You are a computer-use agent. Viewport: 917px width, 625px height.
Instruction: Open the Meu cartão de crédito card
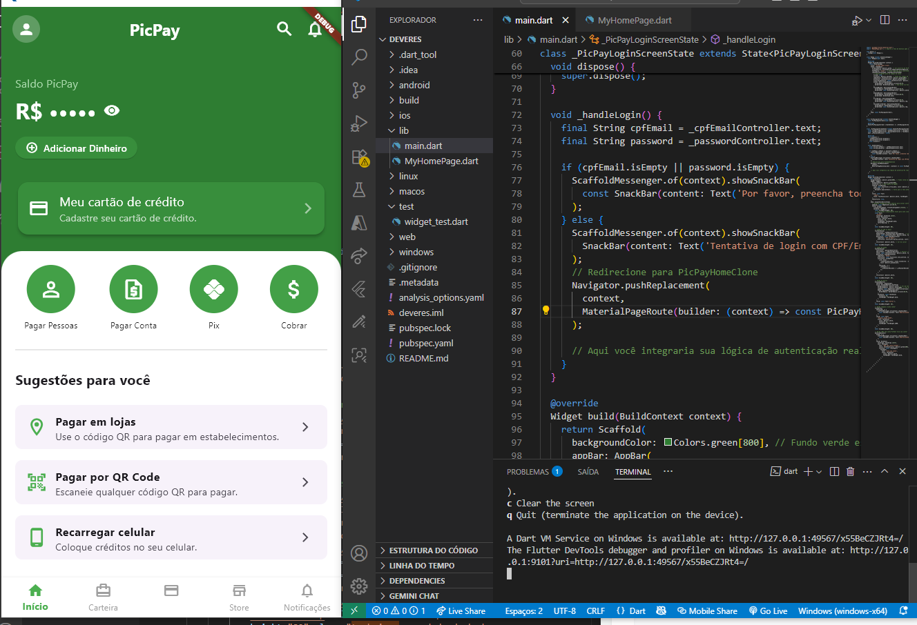pos(171,208)
